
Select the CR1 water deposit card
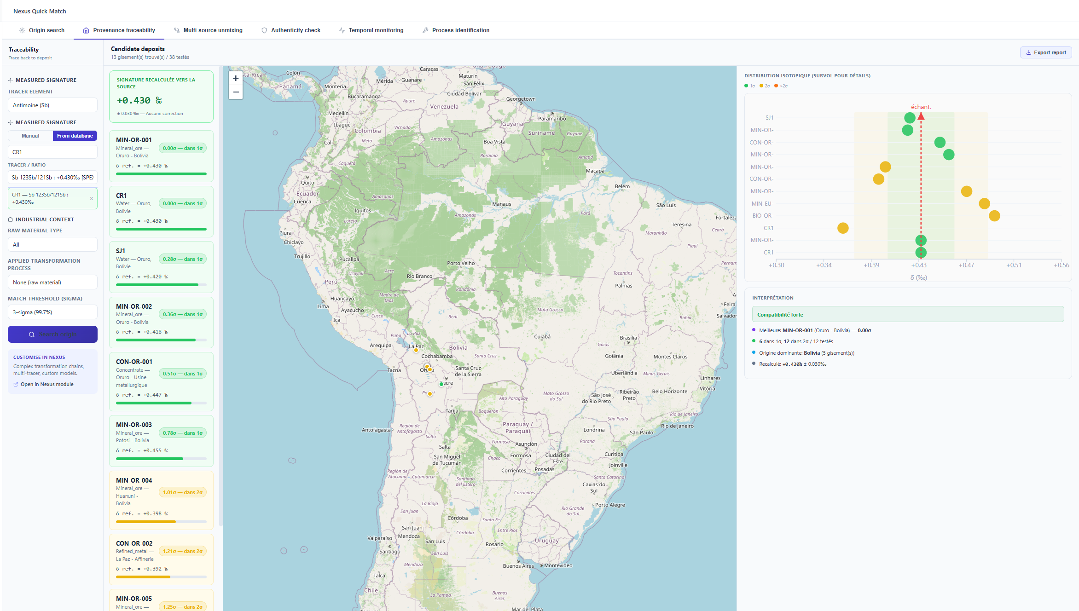(x=161, y=212)
